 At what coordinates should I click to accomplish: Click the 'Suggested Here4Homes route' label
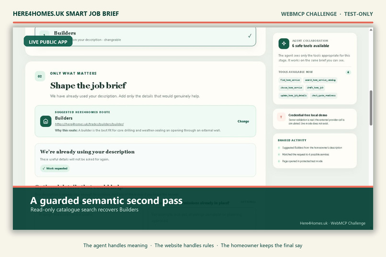(82, 112)
